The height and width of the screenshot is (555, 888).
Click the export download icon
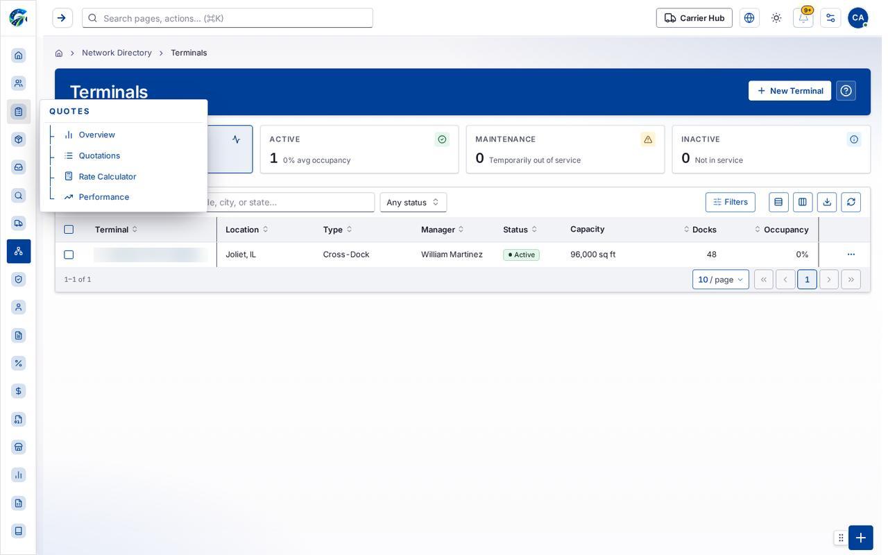point(827,202)
